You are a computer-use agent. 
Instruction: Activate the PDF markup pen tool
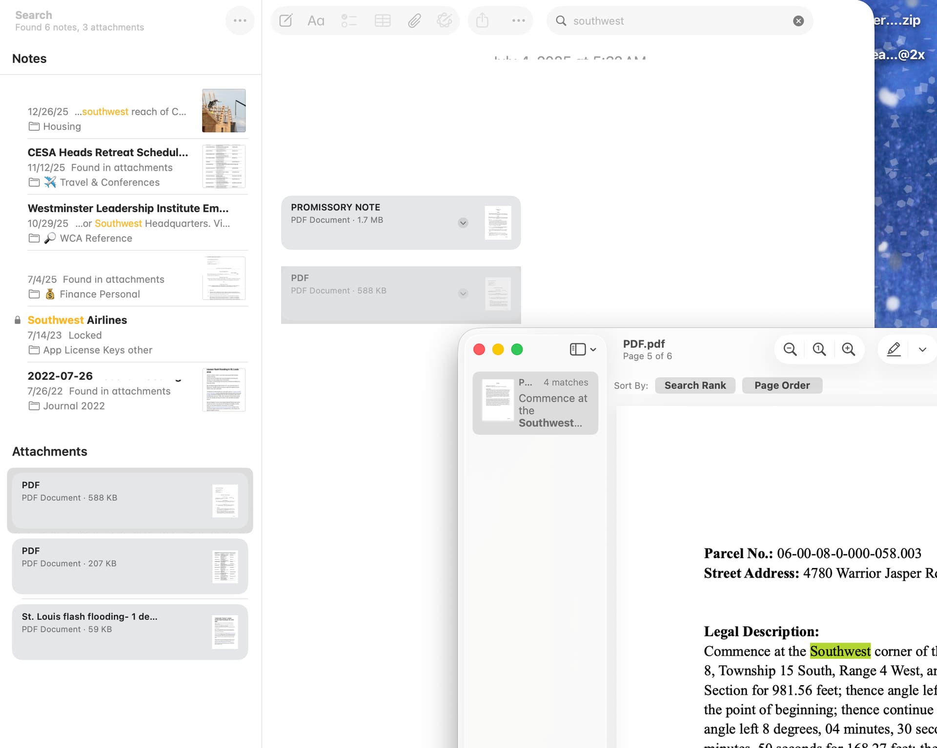pyautogui.click(x=893, y=349)
